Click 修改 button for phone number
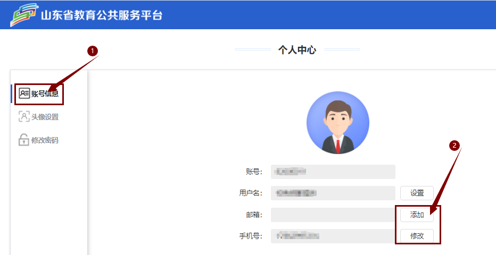The height and width of the screenshot is (255, 496). click(417, 236)
